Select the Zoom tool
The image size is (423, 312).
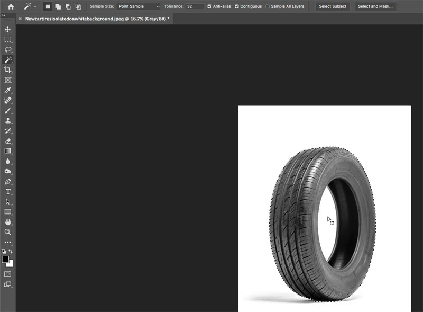click(x=8, y=232)
